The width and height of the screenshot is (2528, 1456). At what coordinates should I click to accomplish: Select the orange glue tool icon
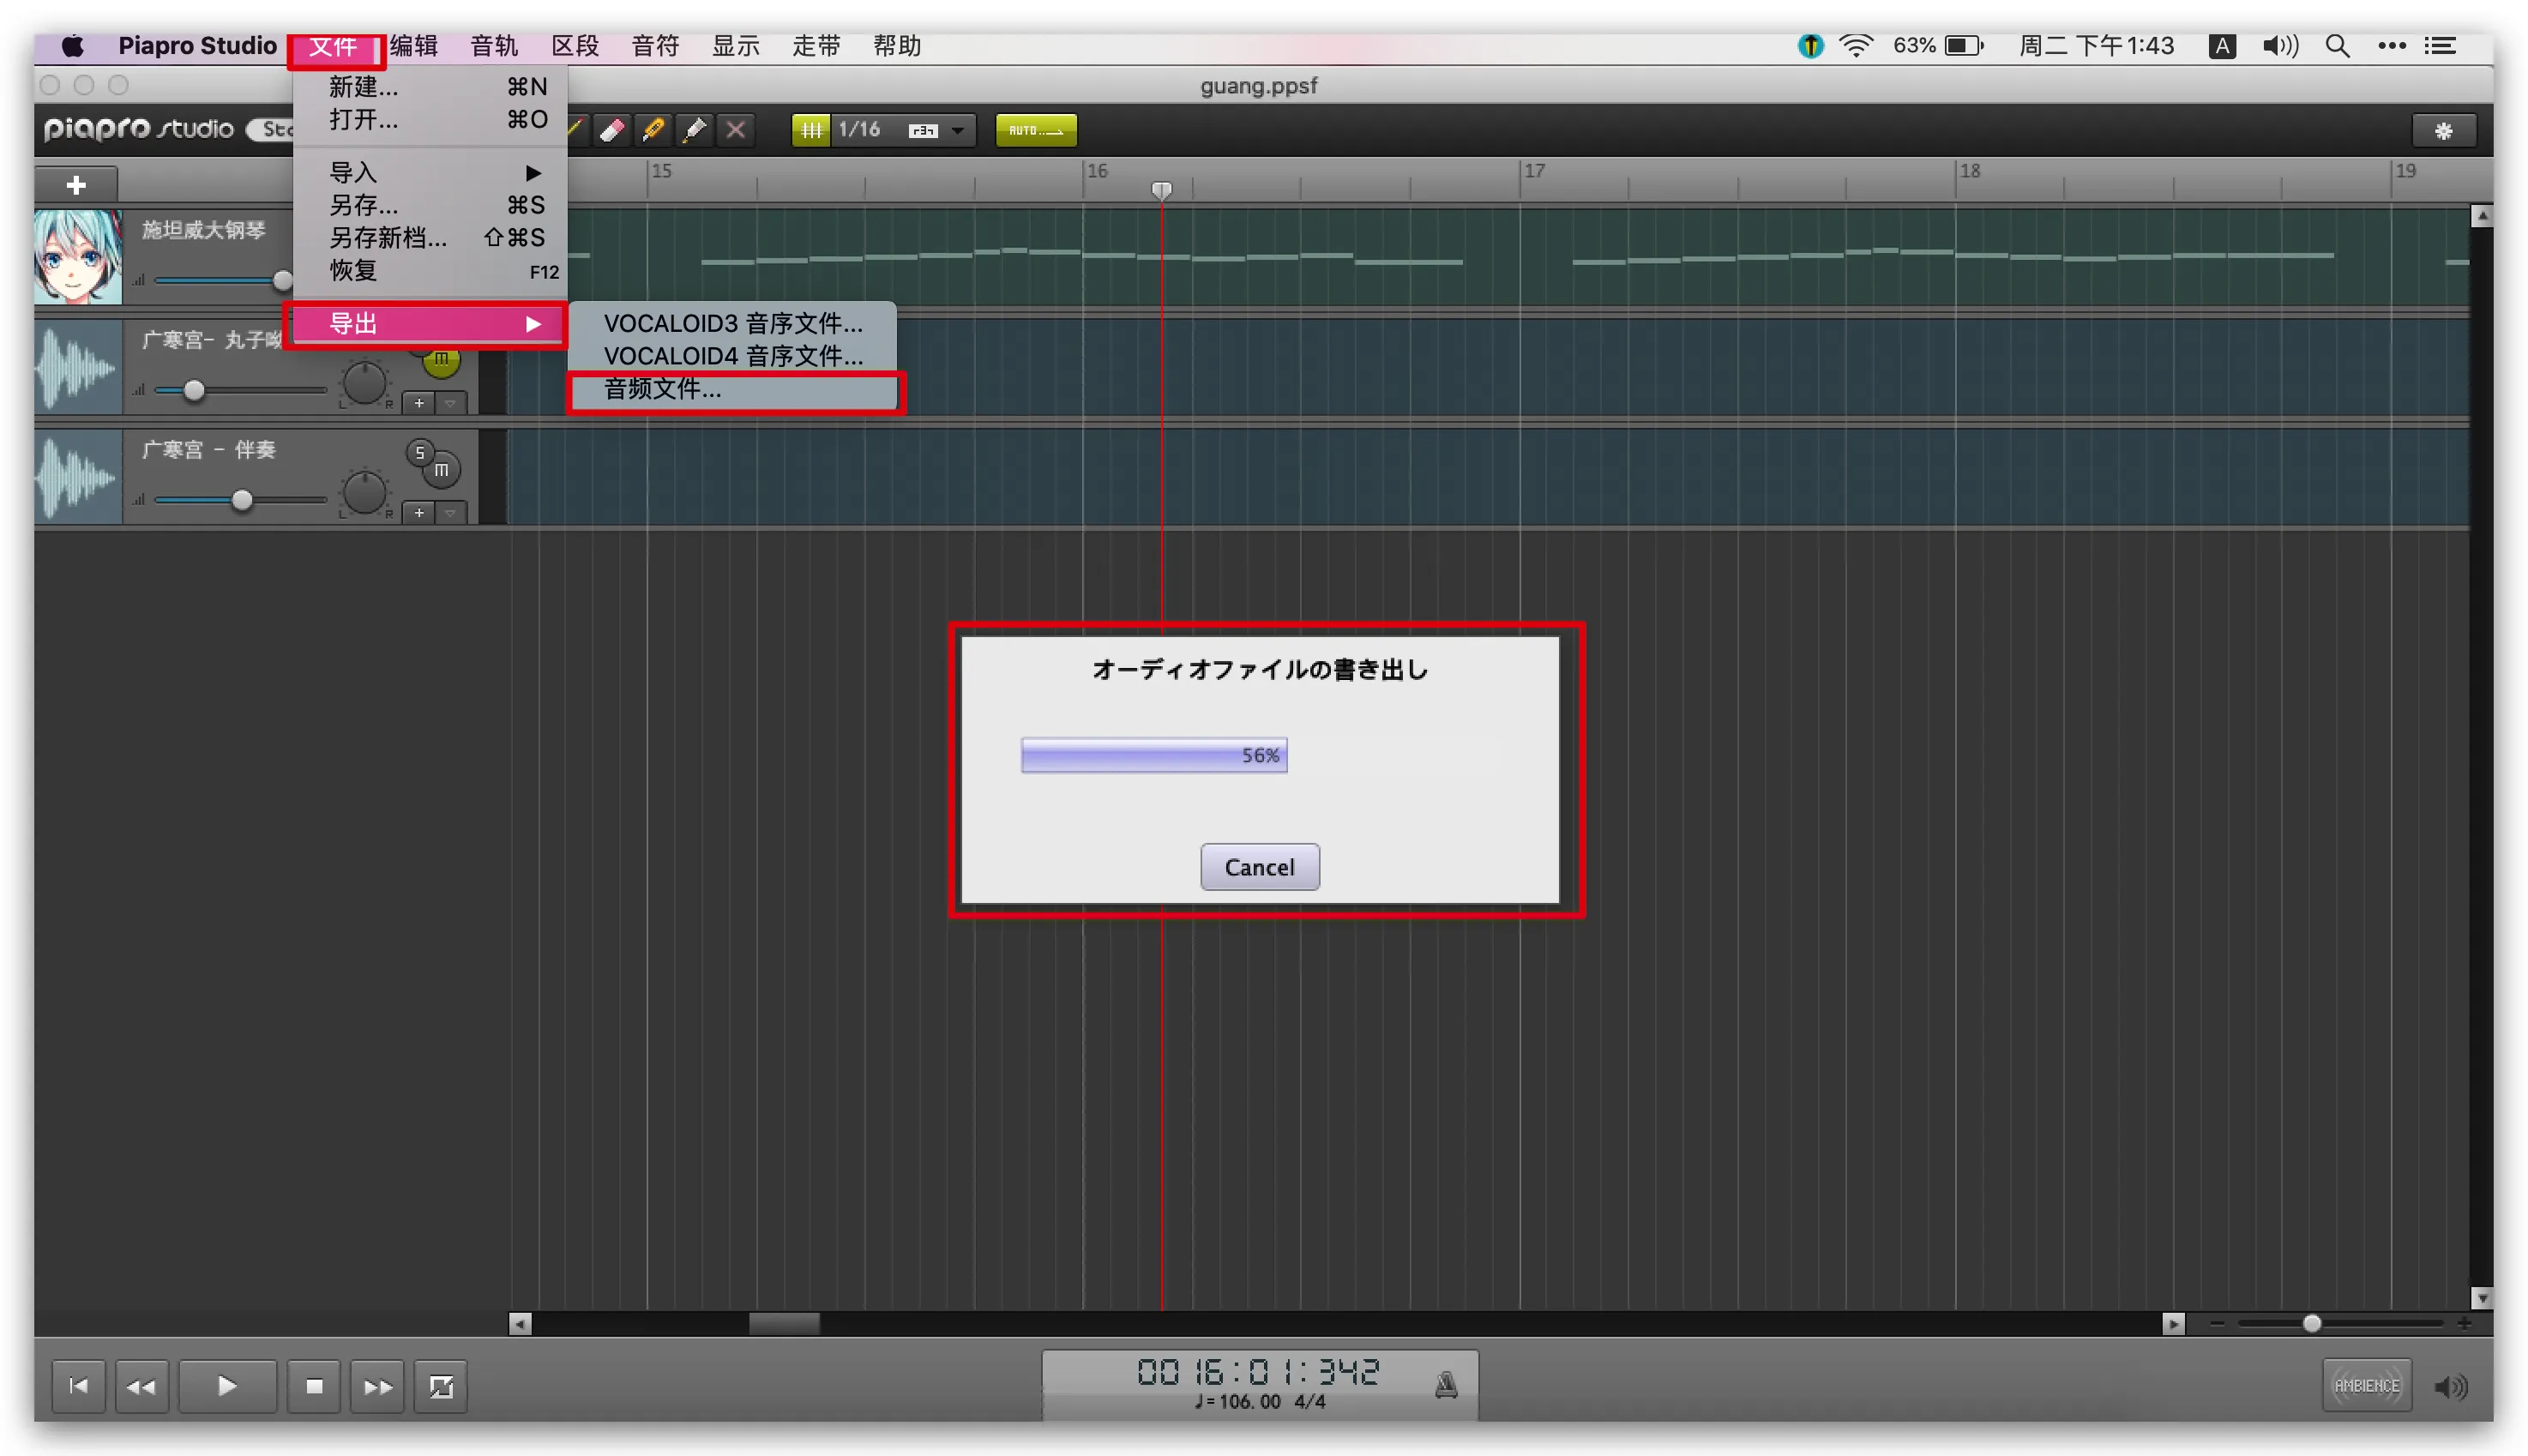point(654,130)
